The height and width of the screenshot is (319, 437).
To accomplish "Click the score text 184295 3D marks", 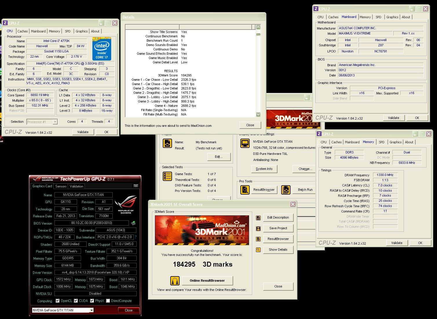I will tap(203, 264).
